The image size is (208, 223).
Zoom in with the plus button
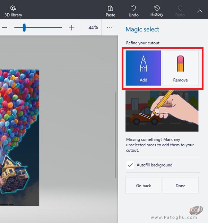[71, 28]
